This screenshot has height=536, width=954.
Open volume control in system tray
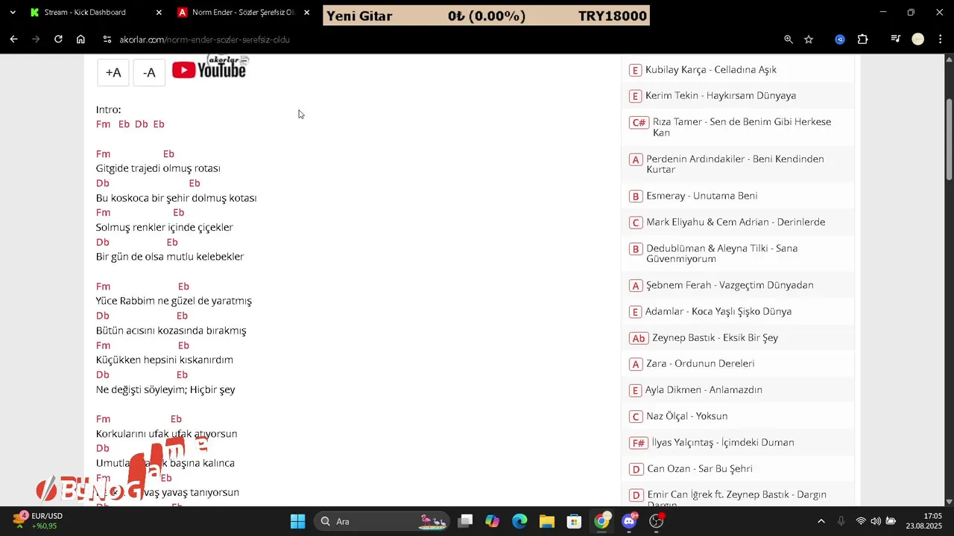876,521
